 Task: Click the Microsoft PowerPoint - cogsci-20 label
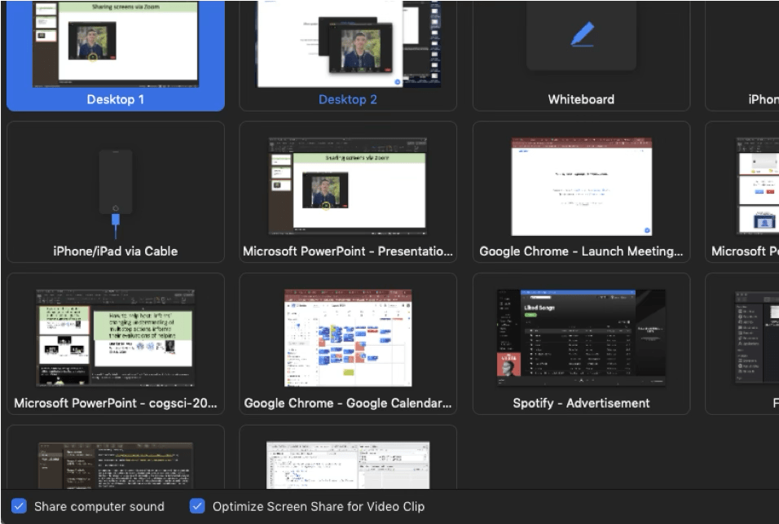(x=115, y=403)
